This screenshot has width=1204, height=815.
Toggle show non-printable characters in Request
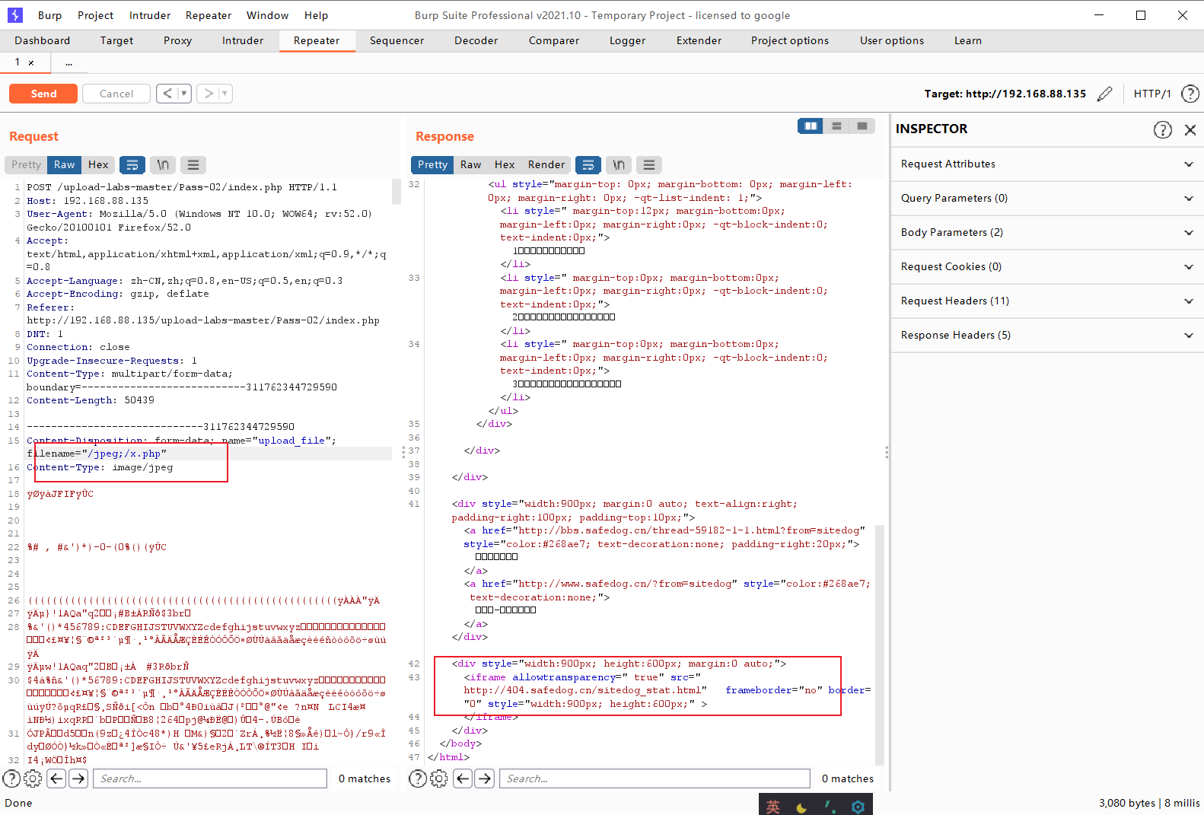(163, 164)
